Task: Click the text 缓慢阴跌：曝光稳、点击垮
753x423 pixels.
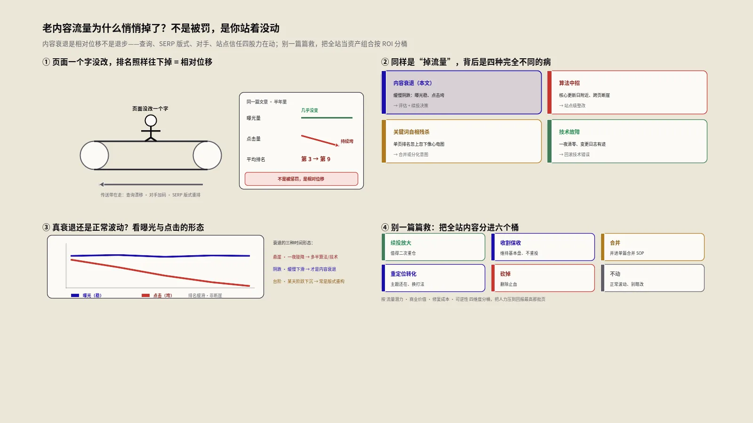Action: (419, 95)
